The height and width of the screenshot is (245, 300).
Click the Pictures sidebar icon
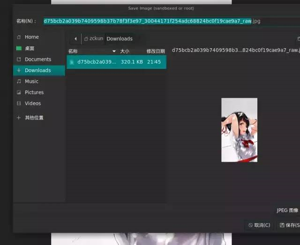19,92
